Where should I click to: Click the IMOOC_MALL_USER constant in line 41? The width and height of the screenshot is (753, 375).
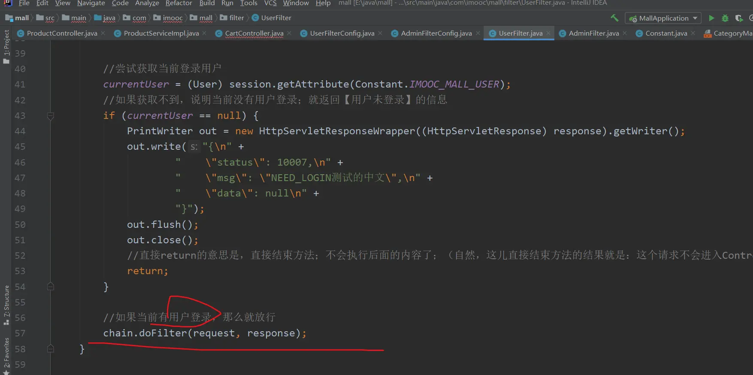tap(454, 85)
